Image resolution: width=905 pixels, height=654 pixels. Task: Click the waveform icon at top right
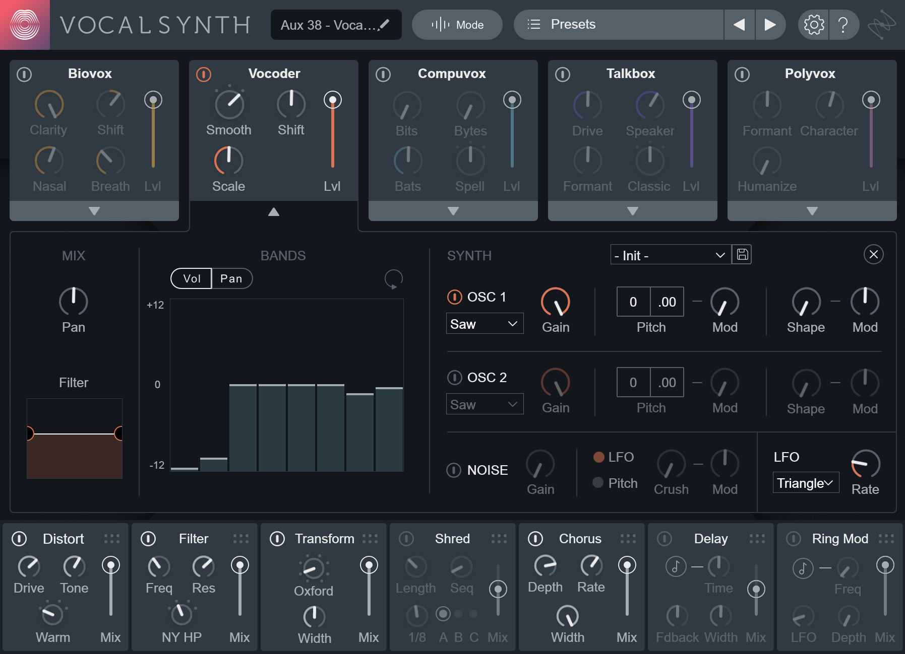pos(882,25)
